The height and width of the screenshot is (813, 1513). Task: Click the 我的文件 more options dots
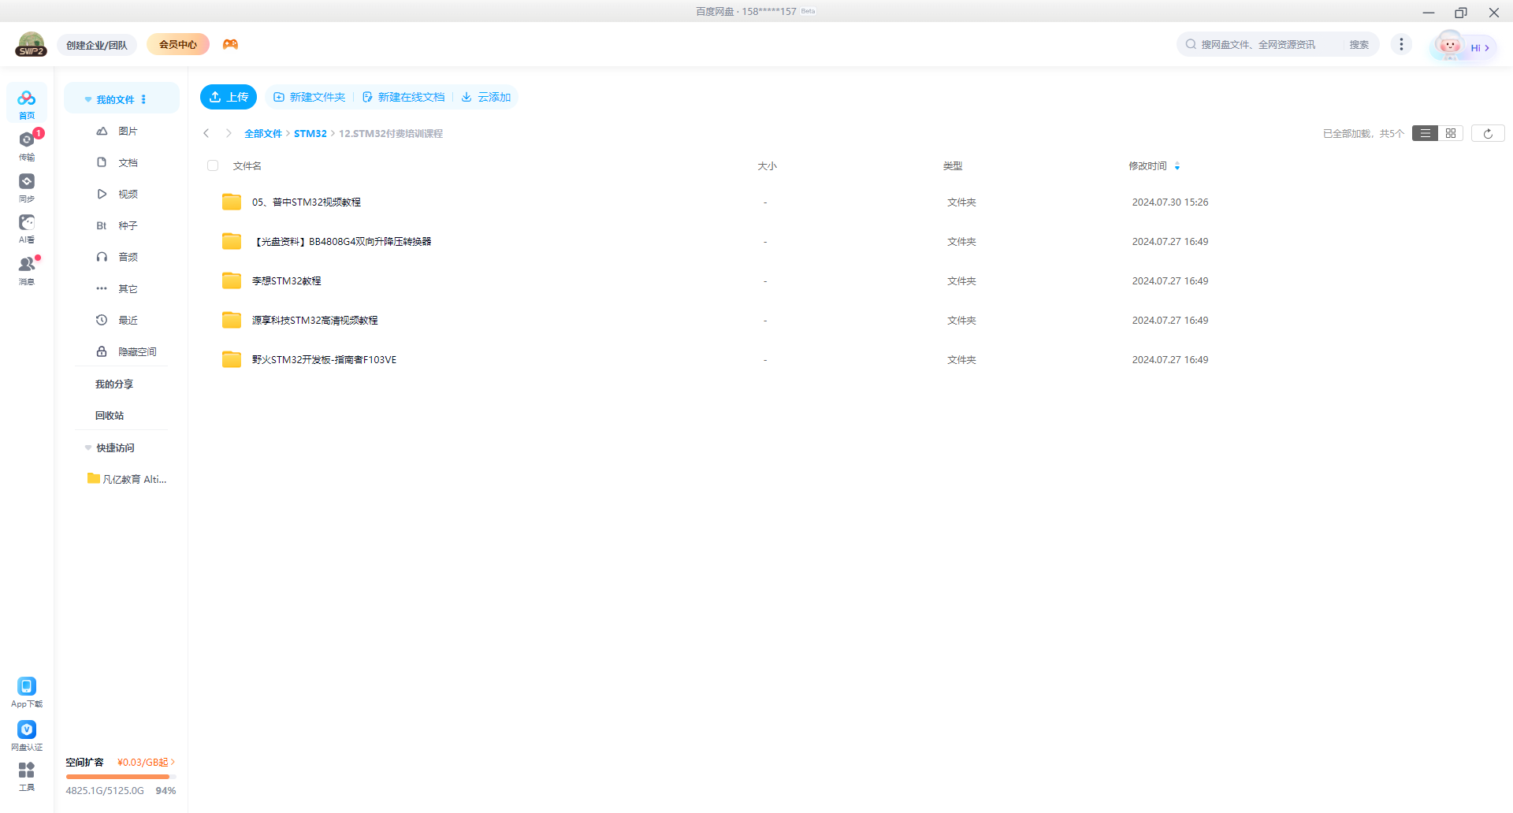(x=143, y=99)
